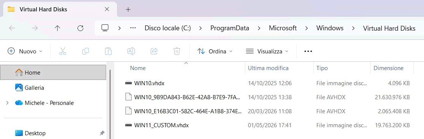Open the Nuovo dropdown menu
Image resolution: width=424 pixels, height=139 pixels.
(x=25, y=51)
